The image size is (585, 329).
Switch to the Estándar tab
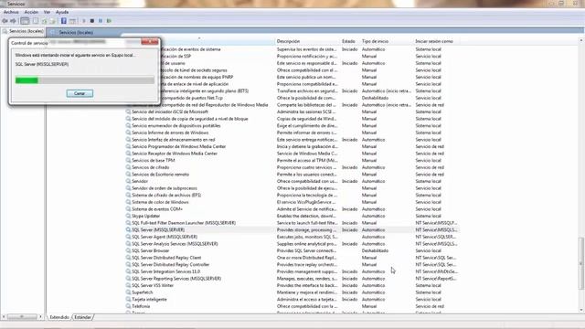pyautogui.click(x=82, y=317)
